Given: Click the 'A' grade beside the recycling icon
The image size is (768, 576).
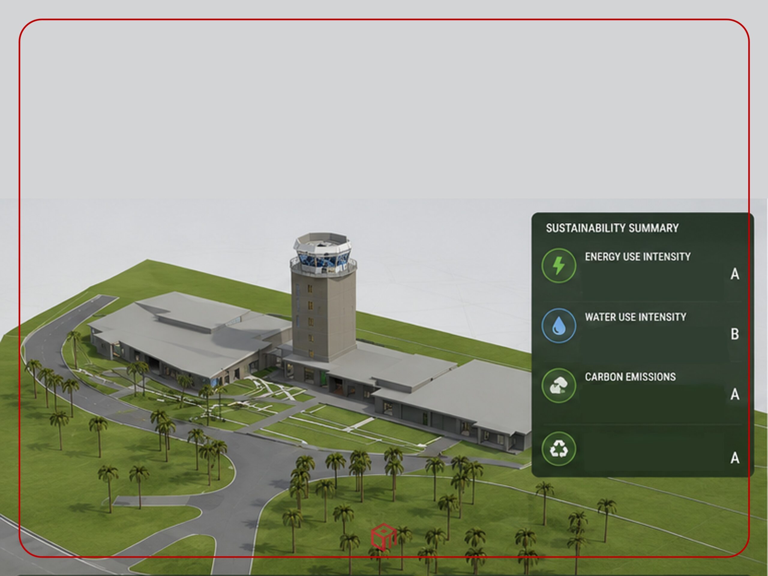Looking at the screenshot, I should (x=735, y=458).
